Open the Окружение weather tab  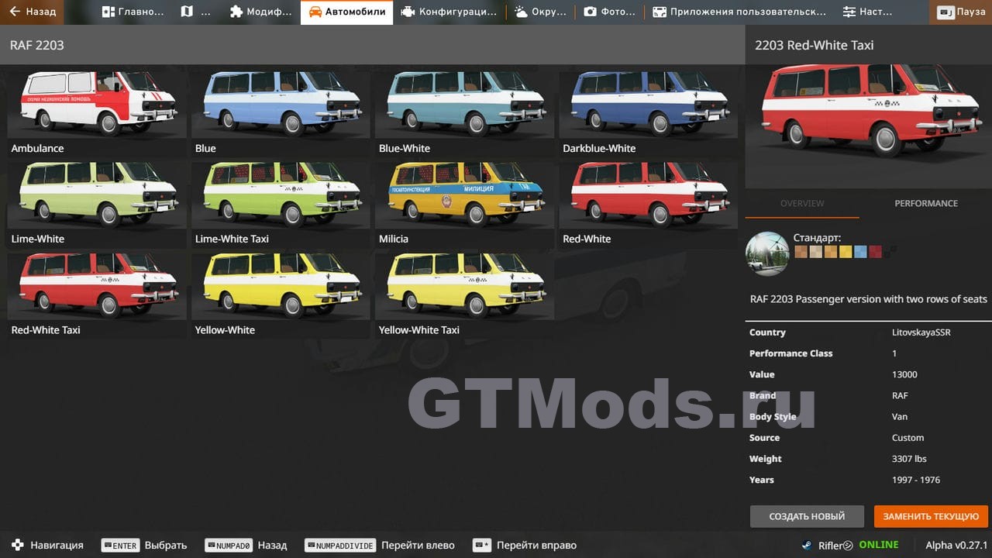click(540, 12)
